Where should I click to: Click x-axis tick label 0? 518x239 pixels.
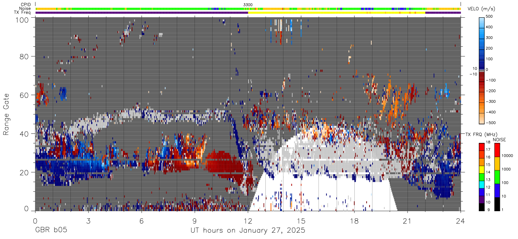tap(35, 221)
